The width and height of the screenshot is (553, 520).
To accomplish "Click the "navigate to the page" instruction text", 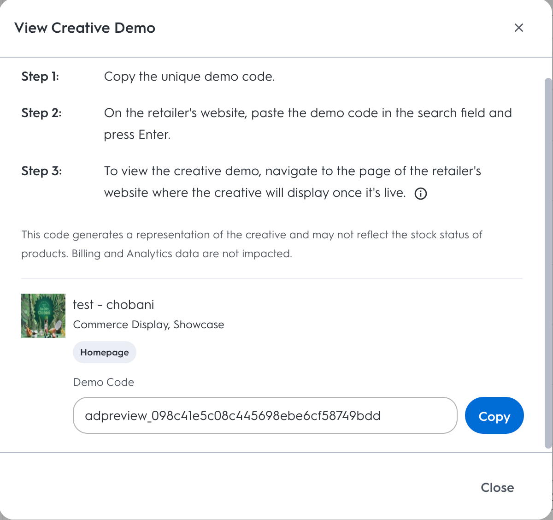I will coord(292,182).
